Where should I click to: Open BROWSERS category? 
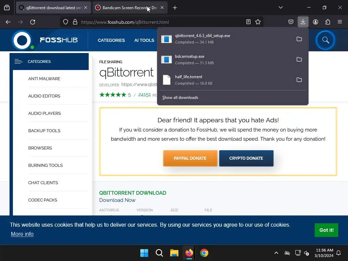pos(40,148)
